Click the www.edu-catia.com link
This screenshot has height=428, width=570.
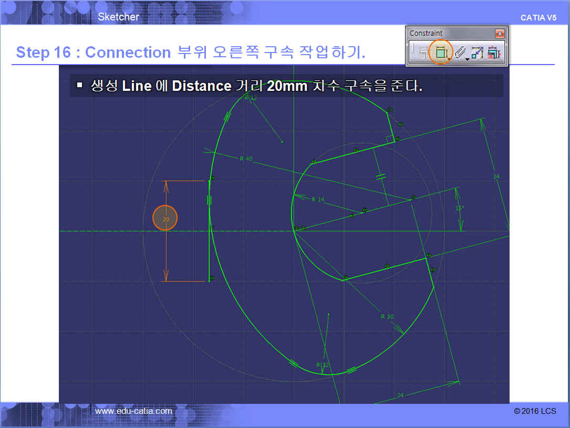tap(133, 411)
